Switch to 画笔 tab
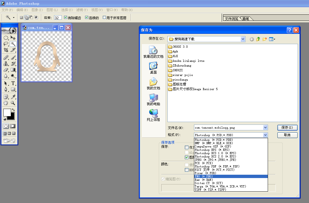 tap(246, 19)
